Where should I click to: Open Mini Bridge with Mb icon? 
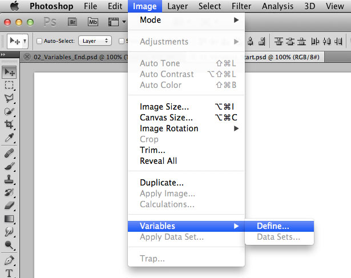tap(93, 22)
